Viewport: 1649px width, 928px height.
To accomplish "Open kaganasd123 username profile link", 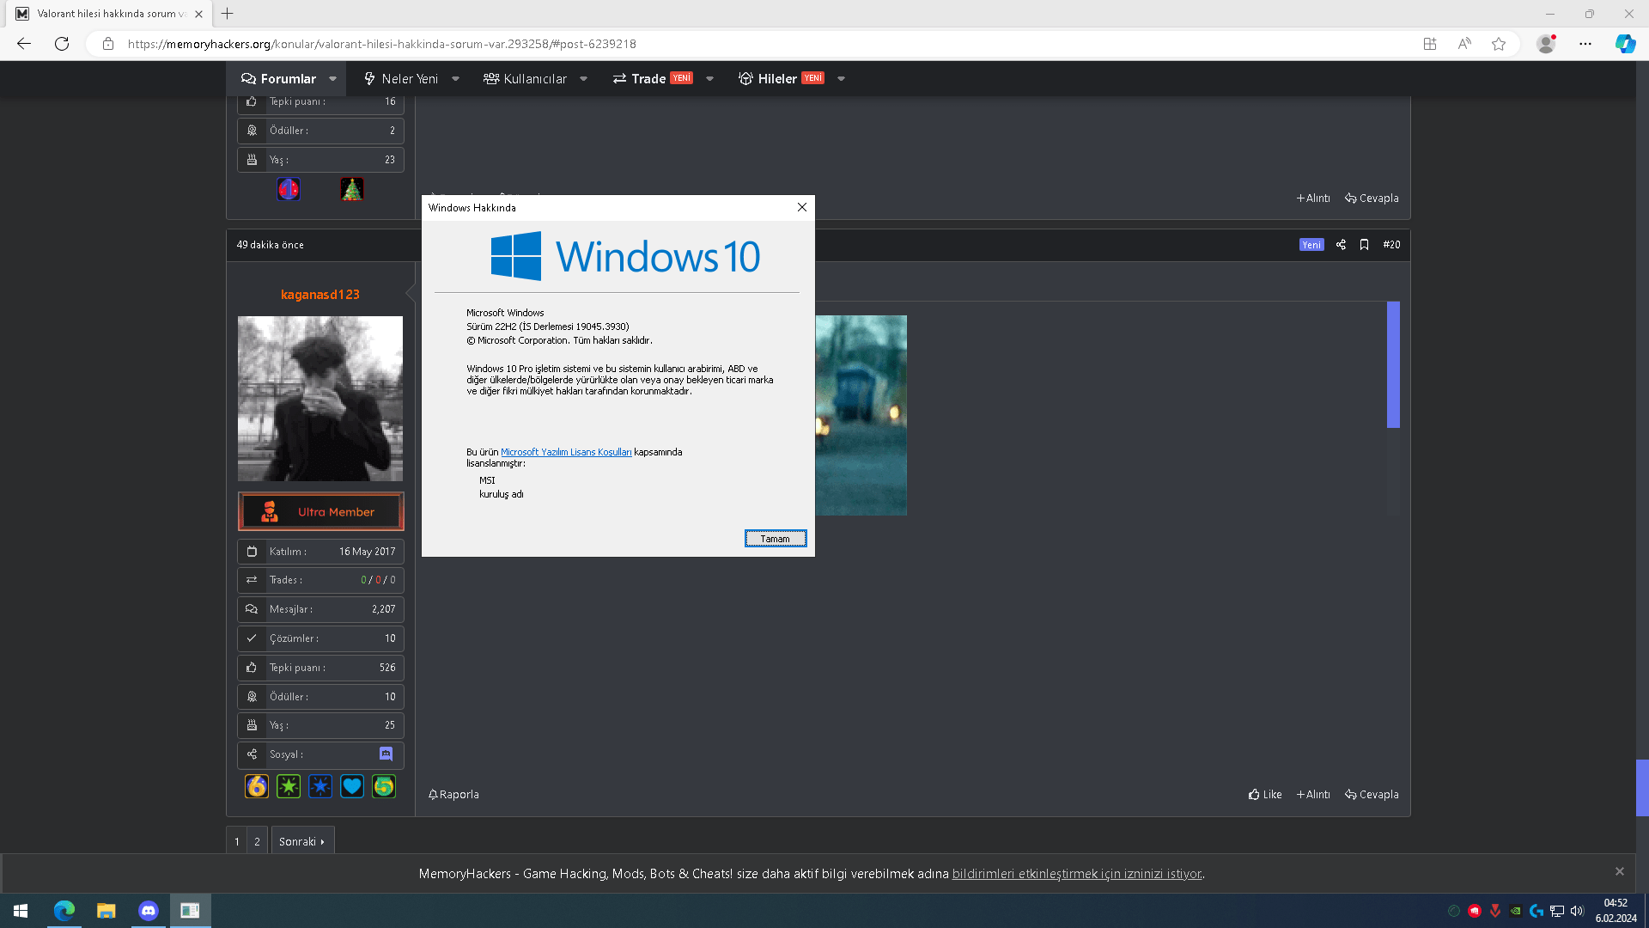I will pos(320,294).
